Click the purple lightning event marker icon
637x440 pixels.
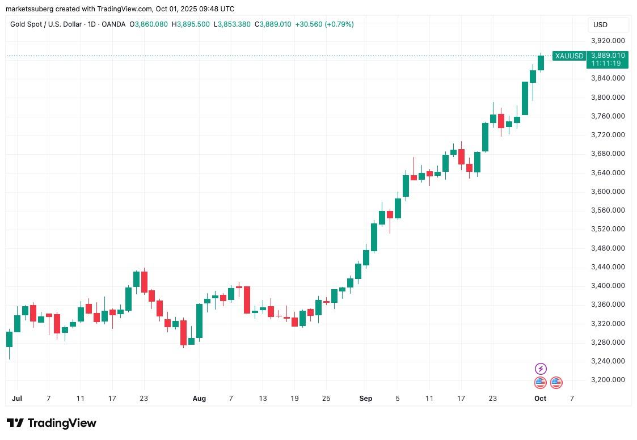(540, 369)
